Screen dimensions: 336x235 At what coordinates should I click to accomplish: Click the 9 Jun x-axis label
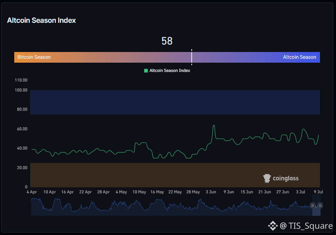click(229, 192)
